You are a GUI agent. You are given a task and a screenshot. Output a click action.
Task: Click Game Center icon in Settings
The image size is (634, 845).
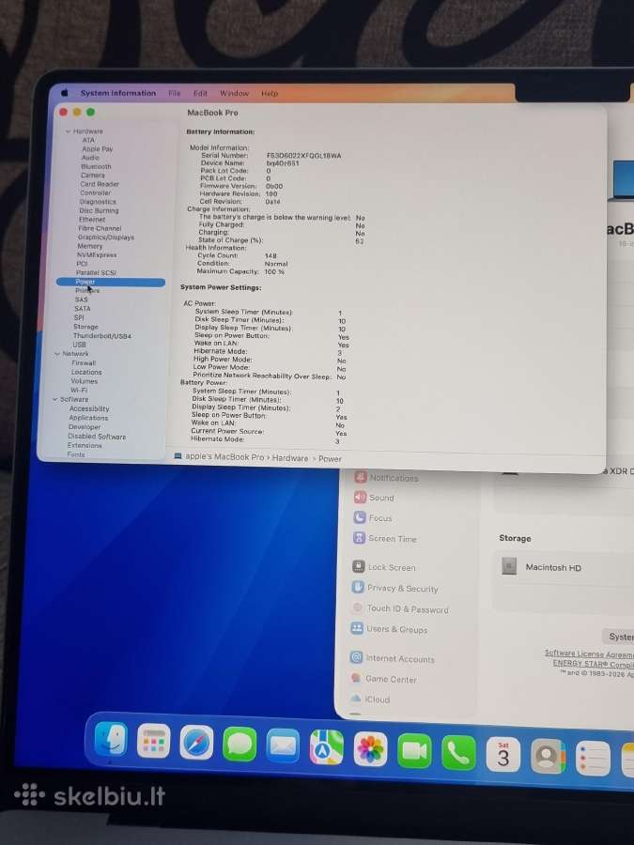click(x=356, y=678)
